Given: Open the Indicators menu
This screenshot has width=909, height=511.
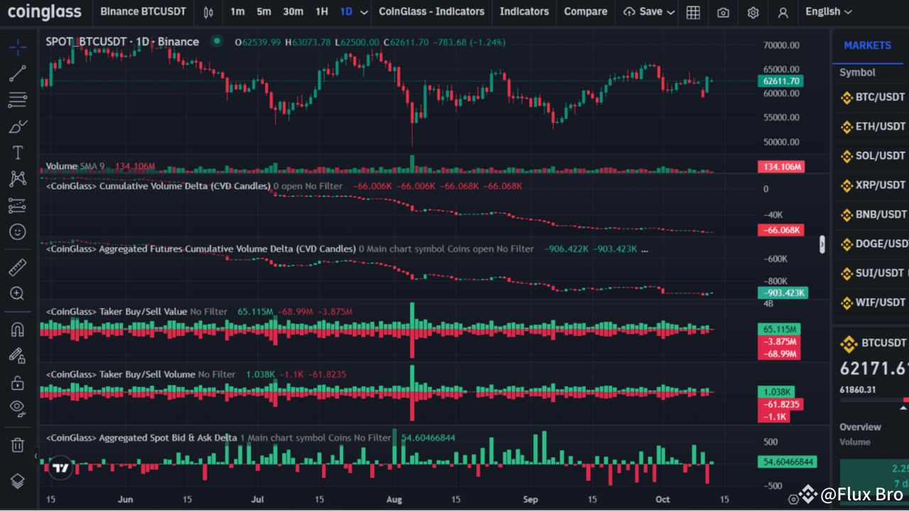Looking at the screenshot, I should [x=524, y=12].
